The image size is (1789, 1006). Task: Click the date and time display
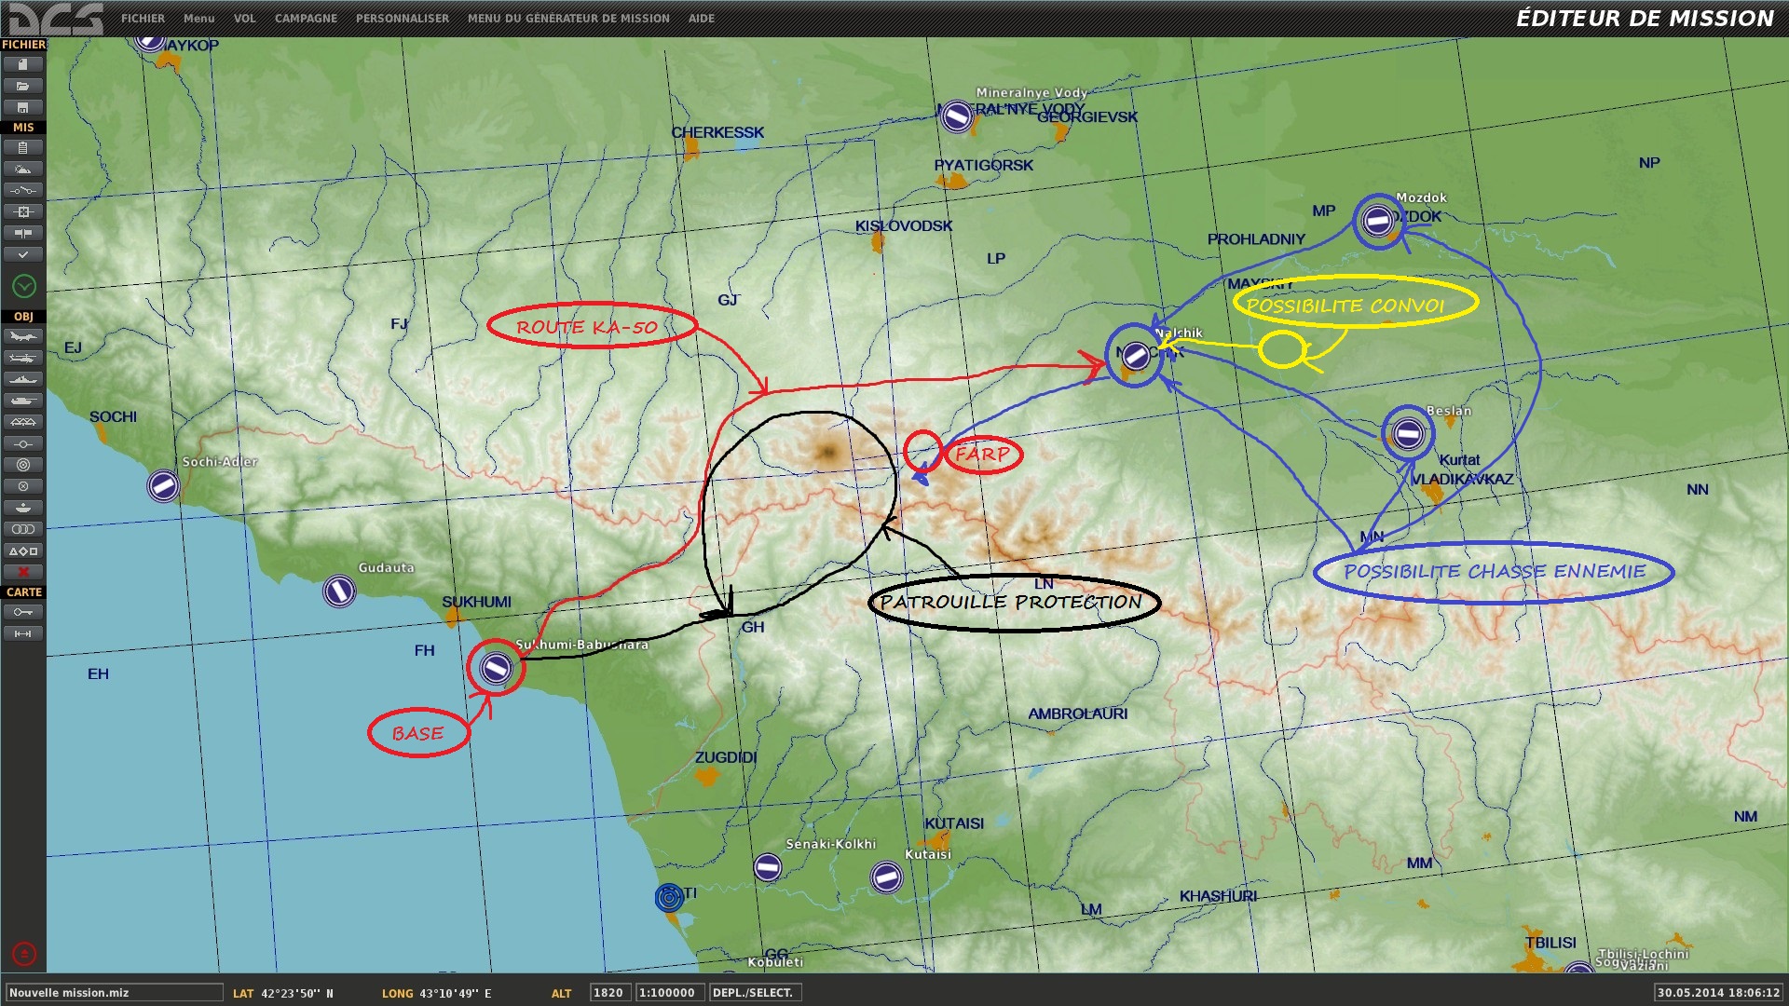coord(1718,993)
